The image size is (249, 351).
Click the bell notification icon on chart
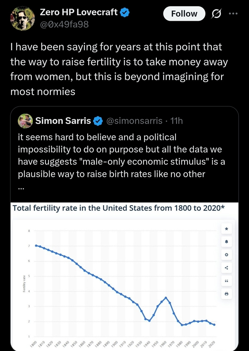pos(227,242)
